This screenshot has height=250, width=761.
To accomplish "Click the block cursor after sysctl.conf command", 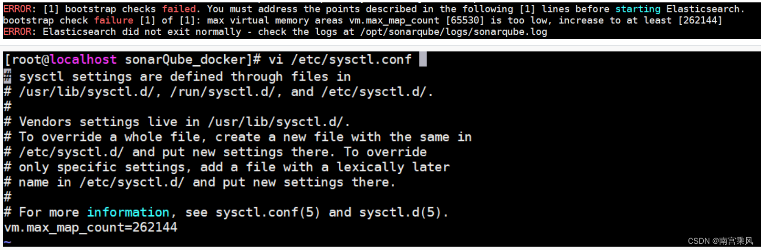I will (423, 60).
